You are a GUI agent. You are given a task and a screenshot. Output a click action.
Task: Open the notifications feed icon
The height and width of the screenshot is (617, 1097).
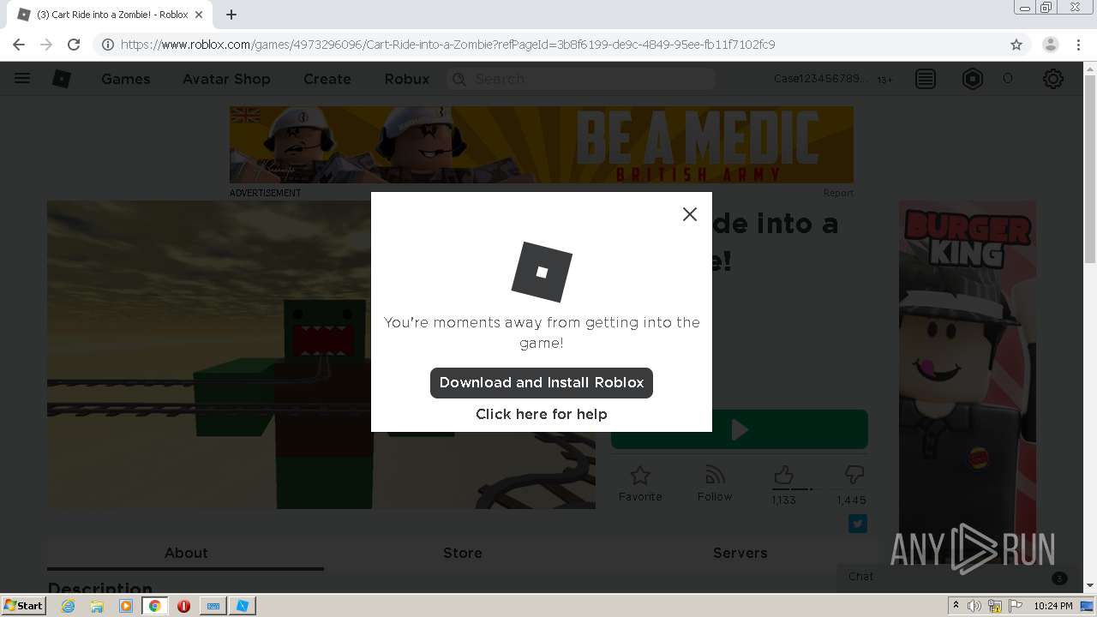[x=926, y=79]
